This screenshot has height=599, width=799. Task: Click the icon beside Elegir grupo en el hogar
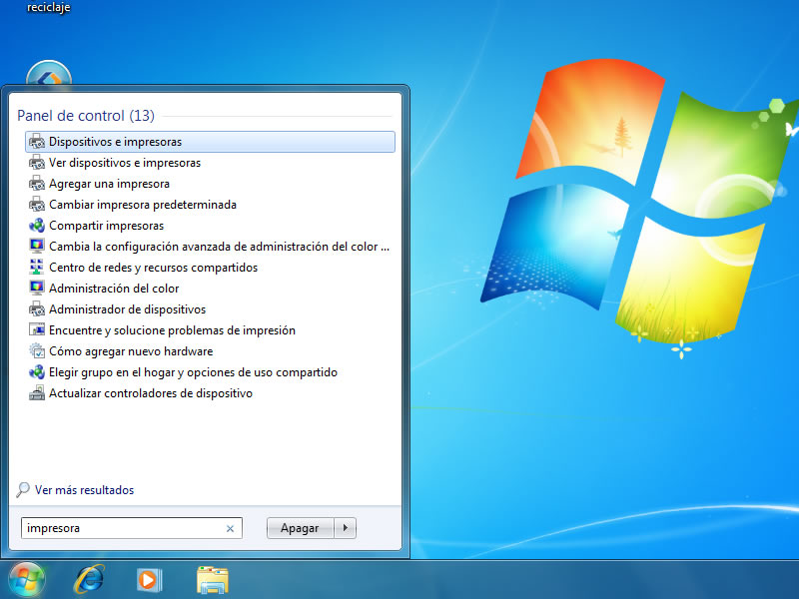pos(37,371)
